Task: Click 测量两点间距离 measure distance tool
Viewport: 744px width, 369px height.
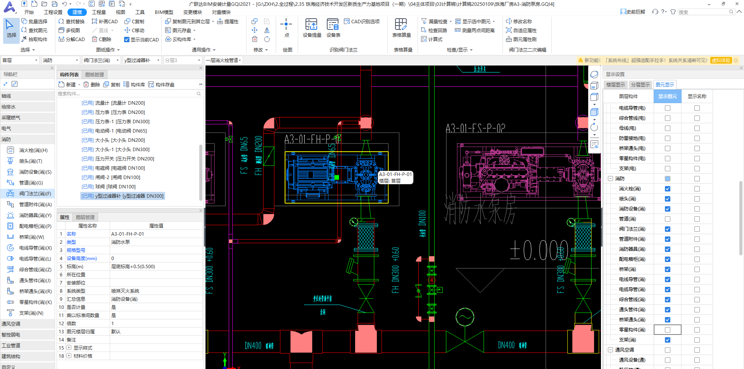Action: [475, 30]
